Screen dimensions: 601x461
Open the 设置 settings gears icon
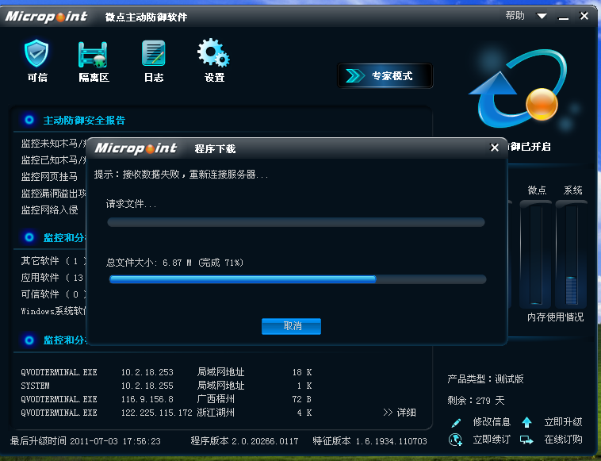click(213, 53)
